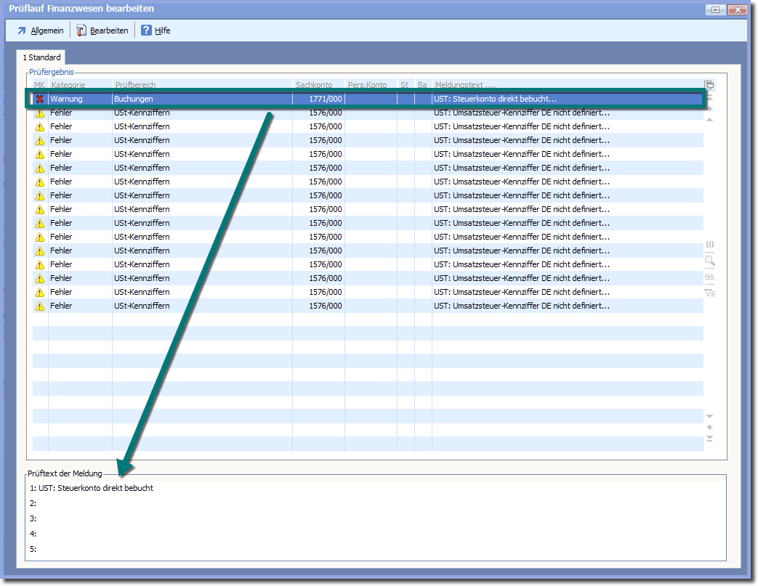The height and width of the screenshot is (586, 758).
Task: Click the XML export icon beside the grid
Action: tap(710, 277)
